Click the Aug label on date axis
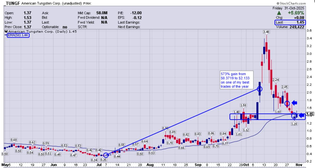 pos(150,164)
